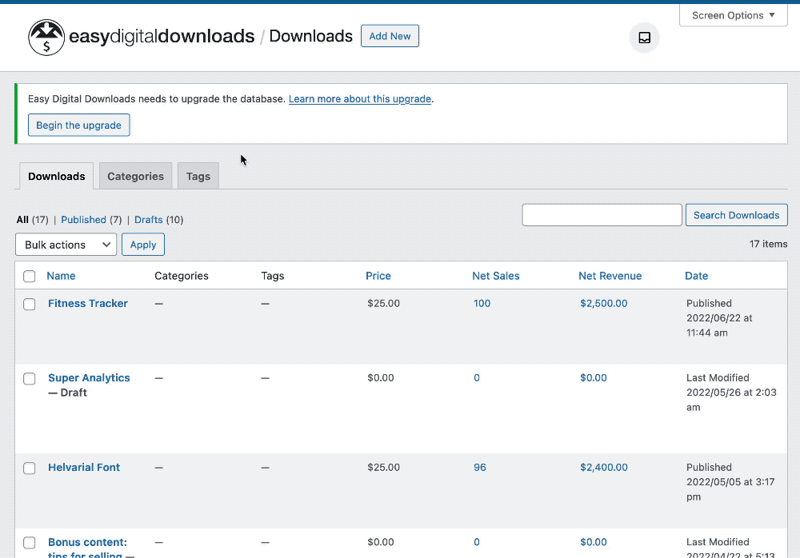Sort downloads by Net Sales

pyautogui.click(x=496, y=276)
